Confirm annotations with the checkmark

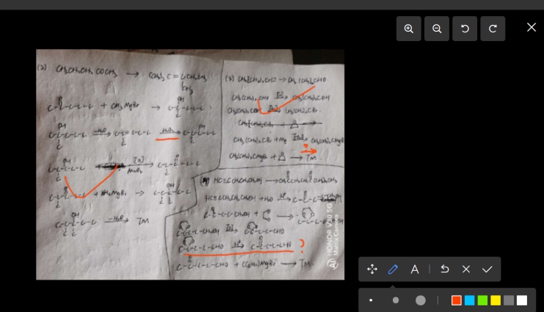[487, 269]
